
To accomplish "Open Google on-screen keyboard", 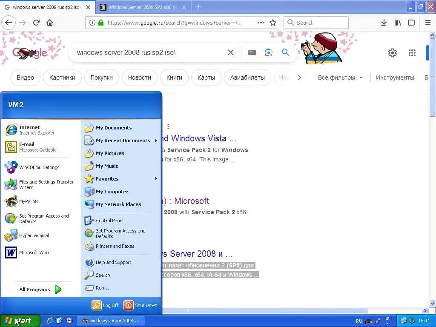I will click(252, 52).
